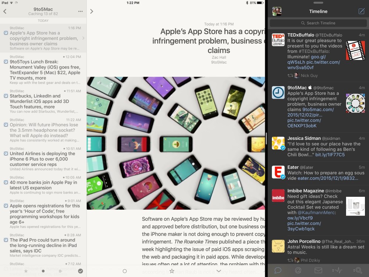Image resolution: width=369 pixels, height=277 pixels.
Task: Toggle the article's read status circle
Action: [124, 271]
